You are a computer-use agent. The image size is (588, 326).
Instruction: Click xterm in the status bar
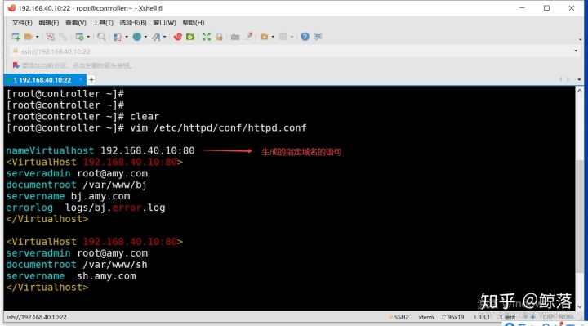point(426,317)
